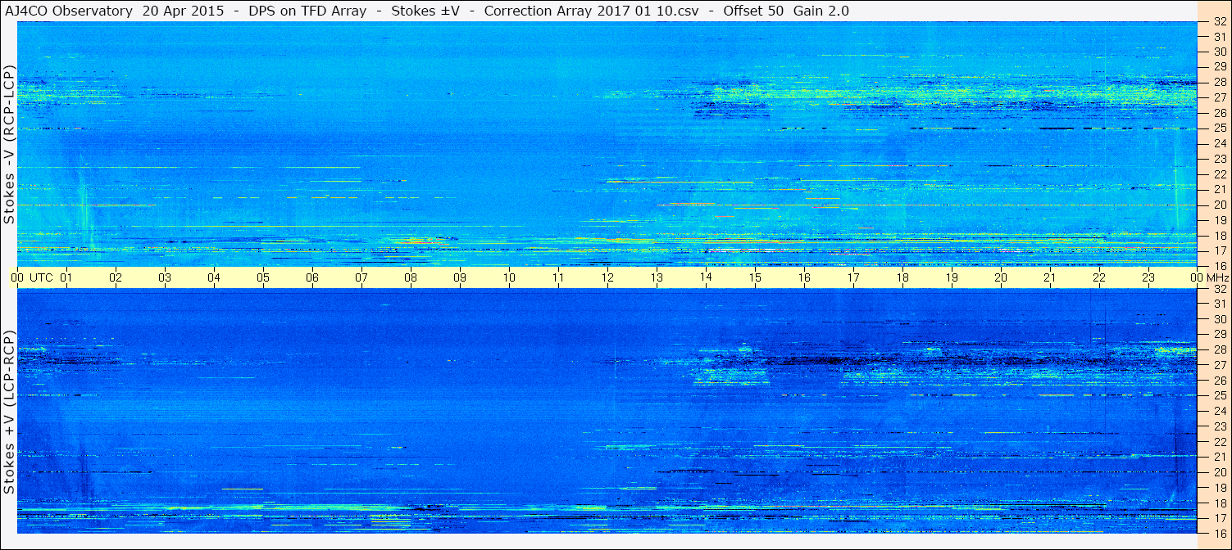Click the 'Gain 2.0' header value
1232x550 pixels.
pos(822,11)
